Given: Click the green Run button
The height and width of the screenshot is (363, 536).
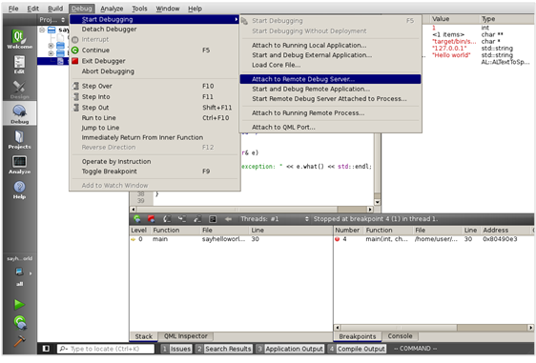Looking at the screenshot, I should pyautogui.click(x=19, y=304).
